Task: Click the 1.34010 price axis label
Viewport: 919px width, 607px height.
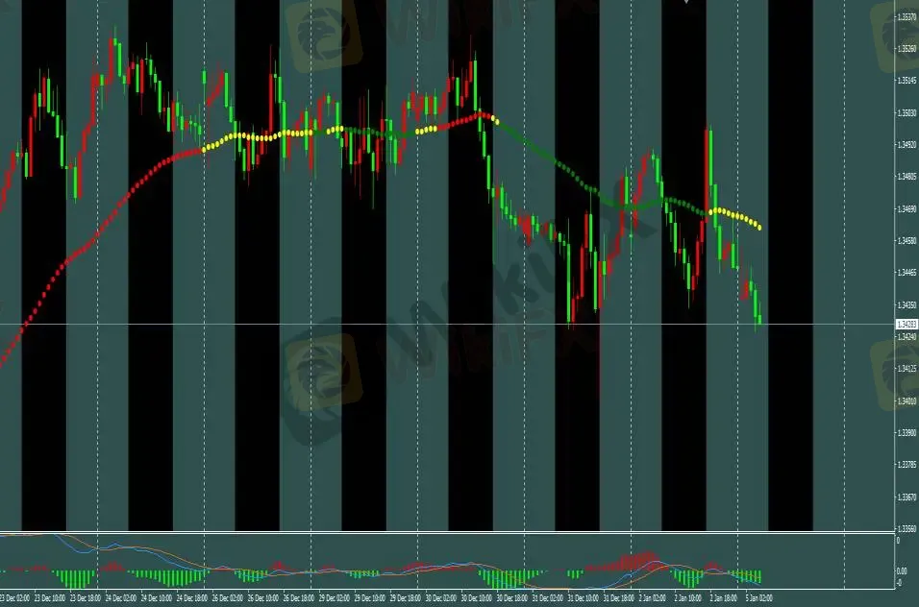Action: tap(905, 401)
